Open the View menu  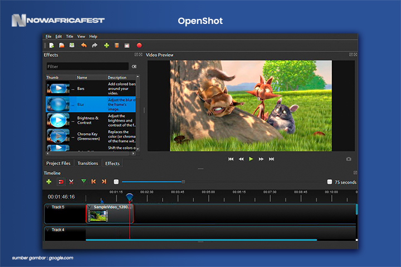(81, 36)
